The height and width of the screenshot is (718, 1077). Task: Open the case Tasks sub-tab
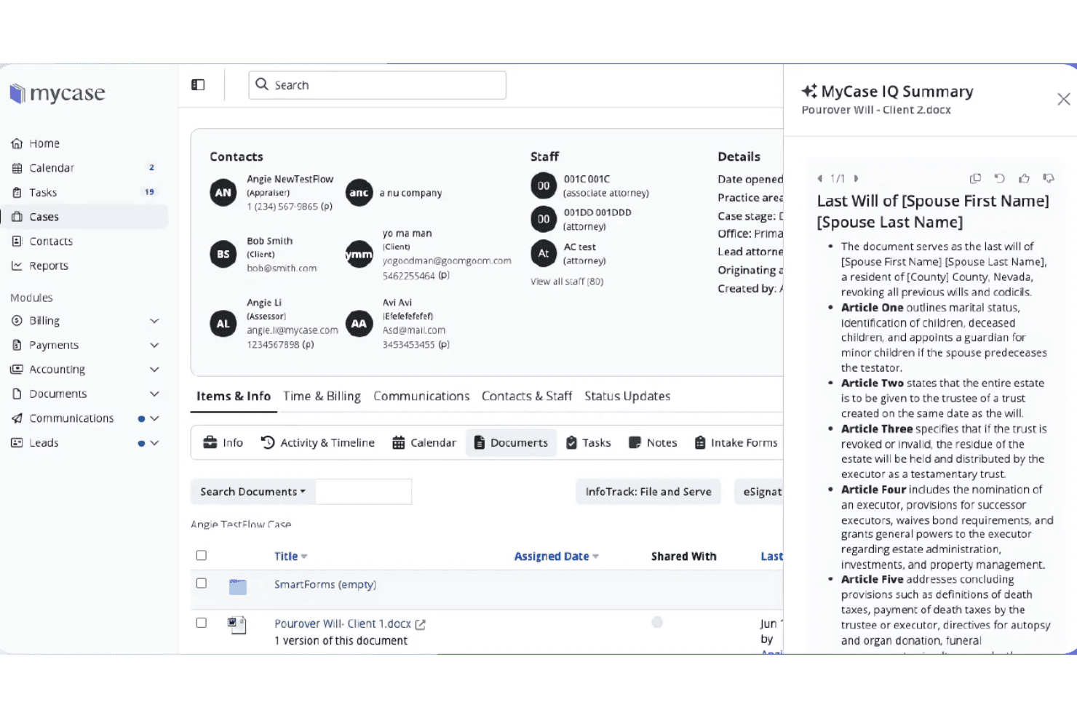pos(588,443)
